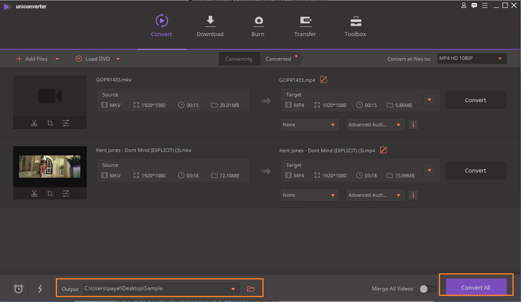
Task: Open the None subtitle dropdown for GOPR1433
Action: pyautogui.click(x=310, y=125)
